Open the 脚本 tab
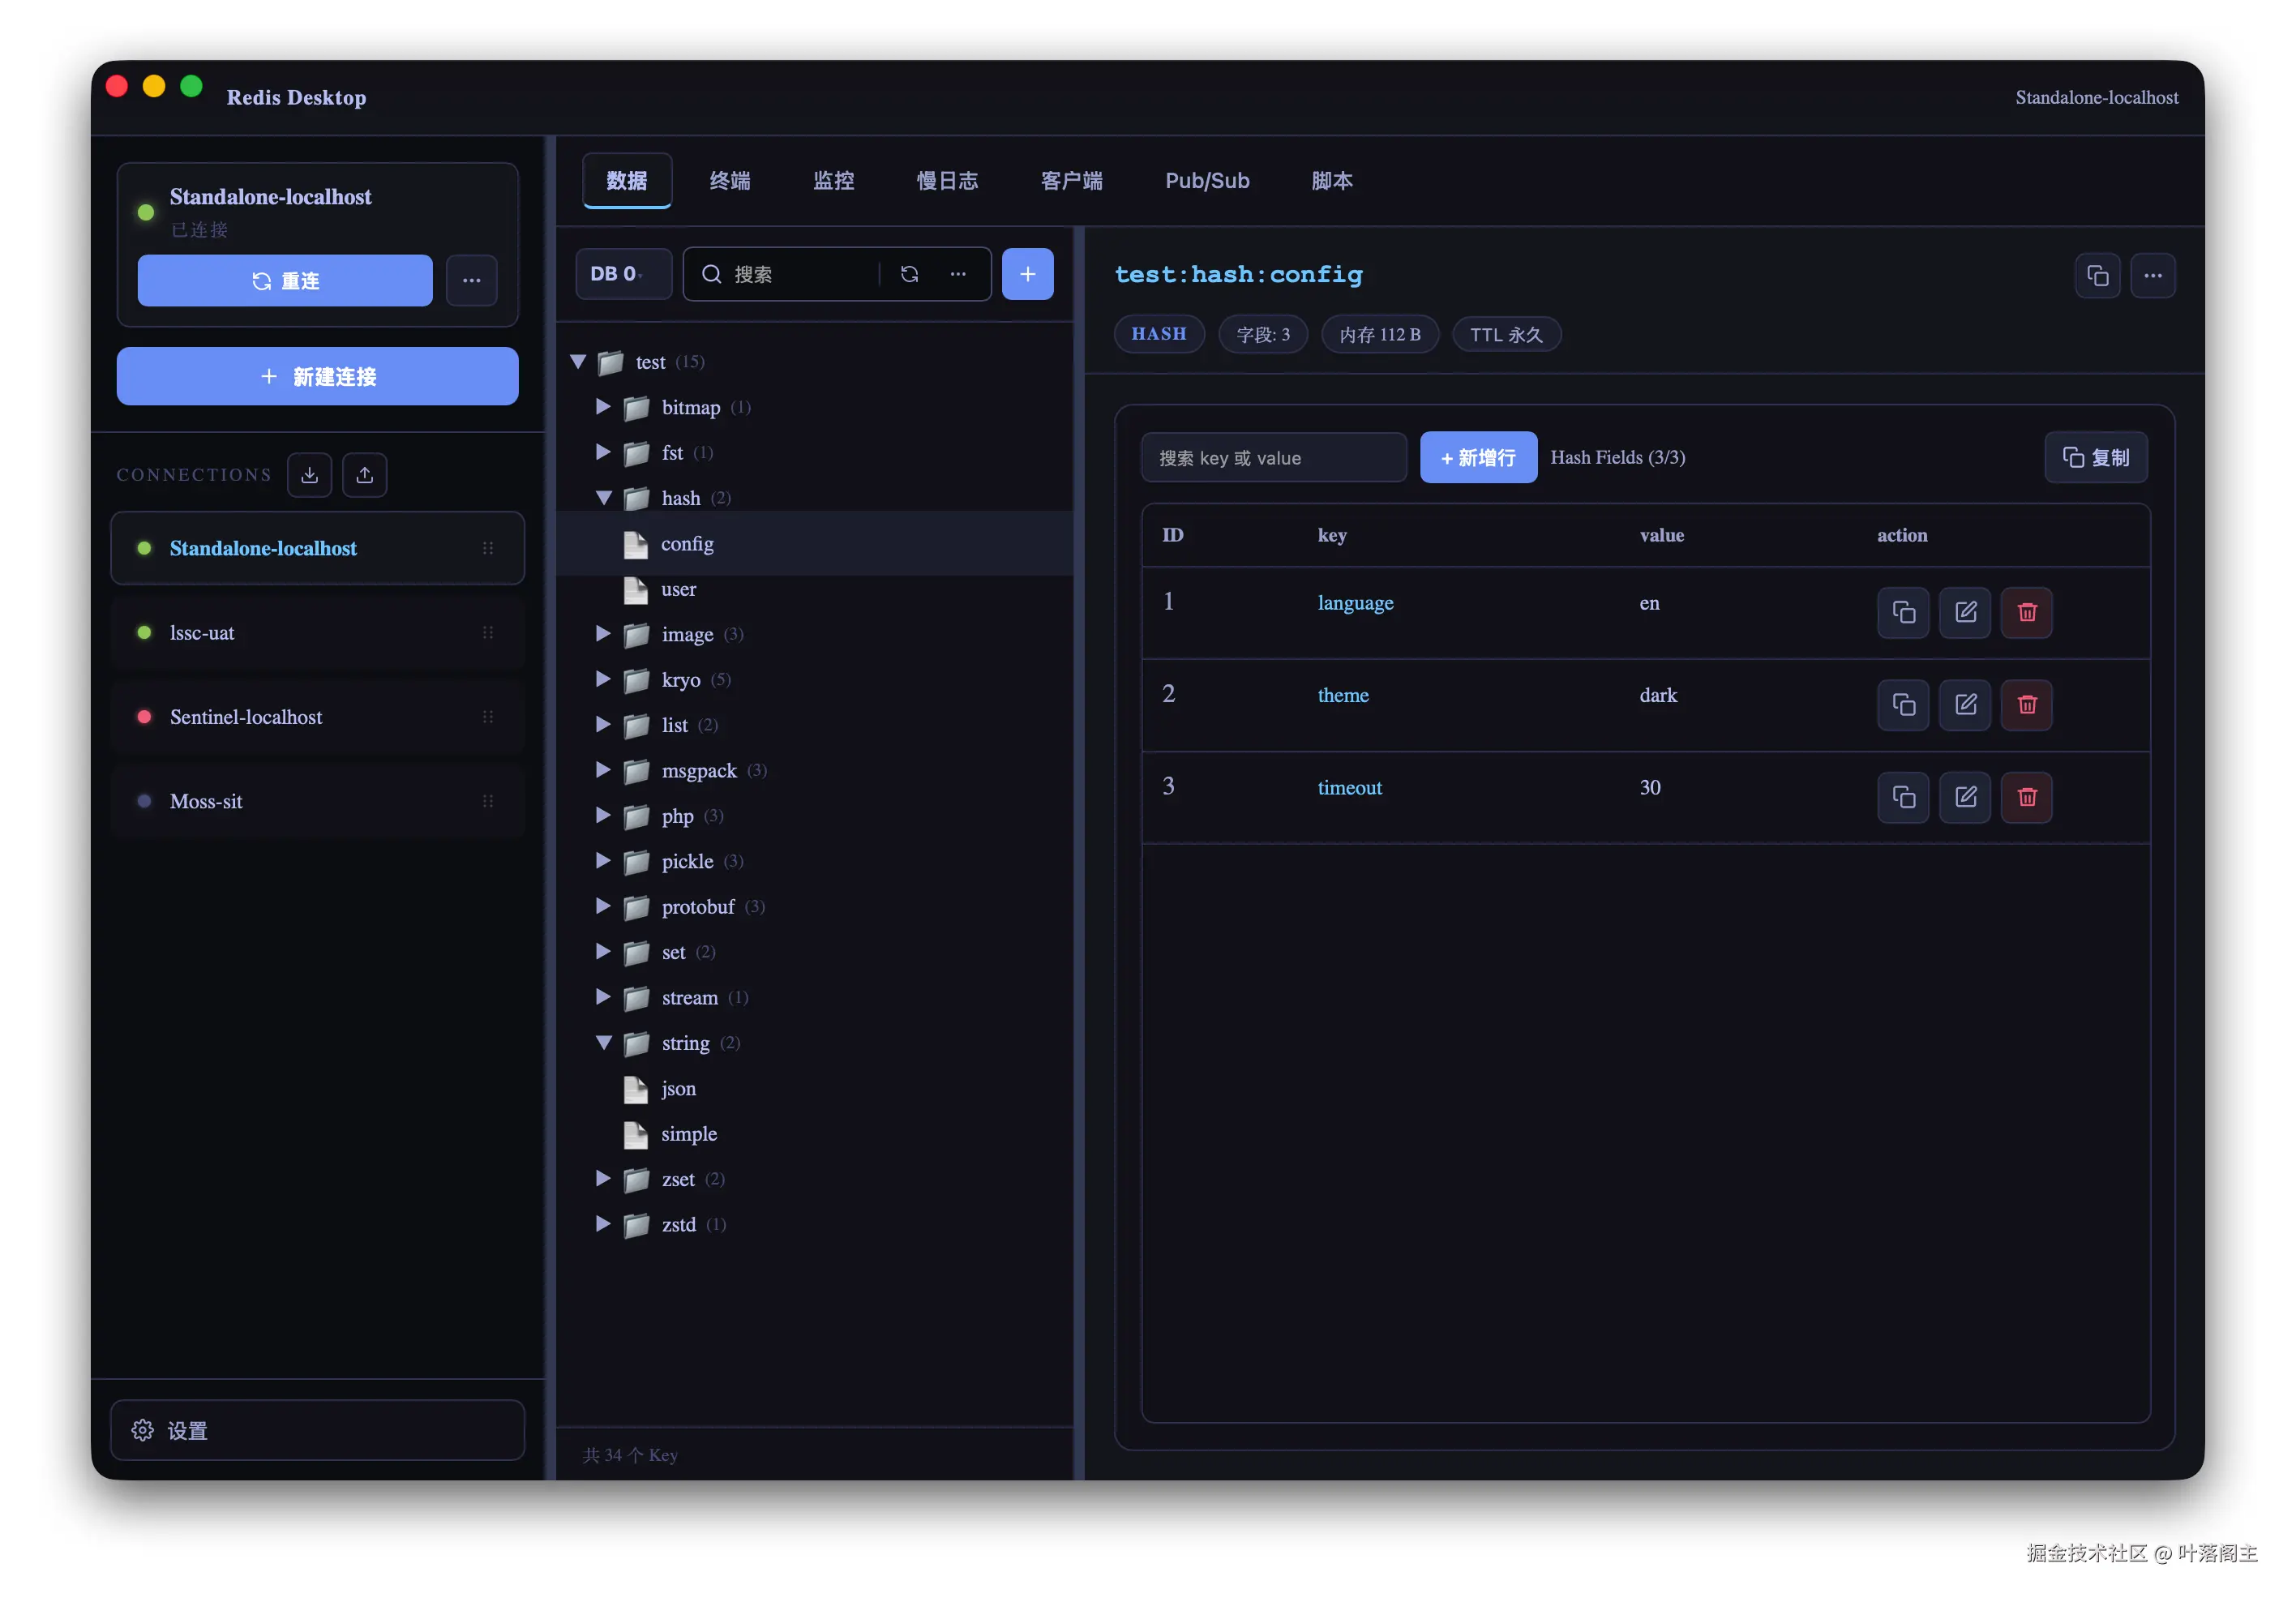This screenshot has width=2296, height=1602. 1332,181
